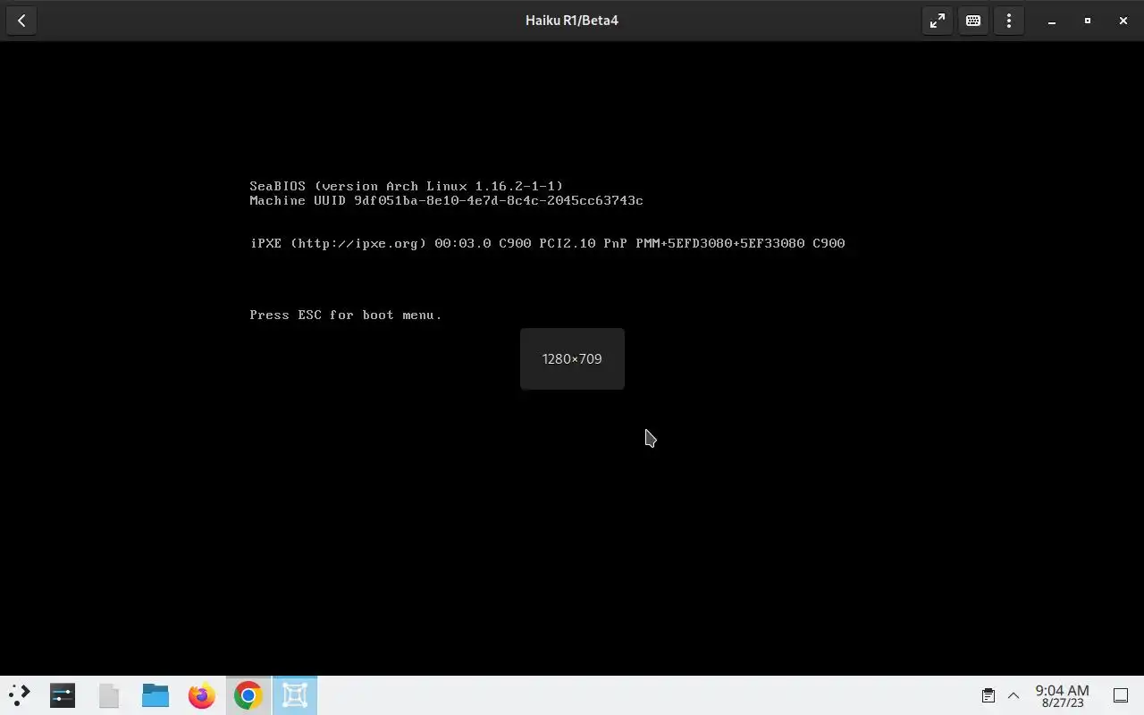The image size is (1144, 715).
Task: Click the show desktop button
Action: 1121,695
